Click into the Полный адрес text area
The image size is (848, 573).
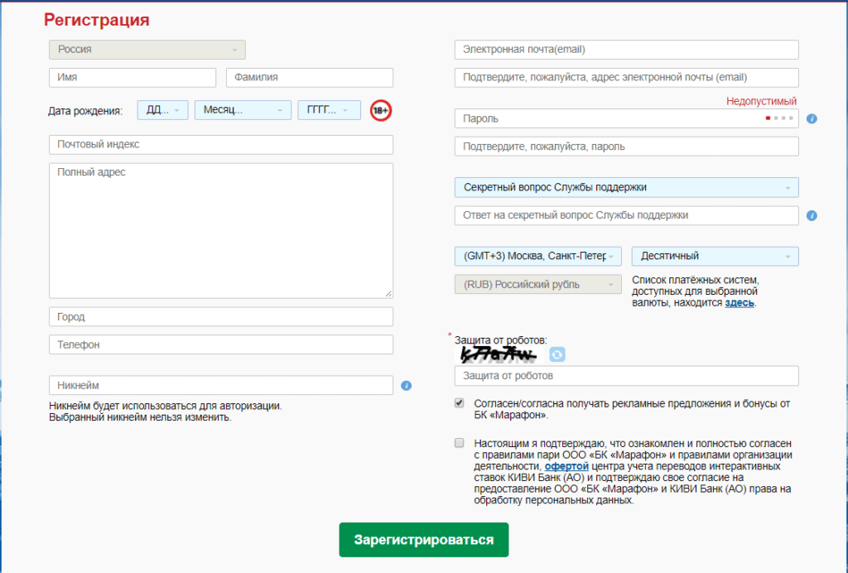pos(220,230)
